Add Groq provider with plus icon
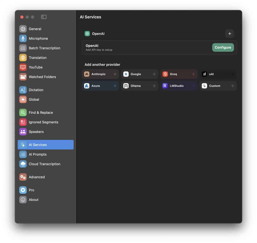This screenshot has width=257, height=243. point(193,74)
